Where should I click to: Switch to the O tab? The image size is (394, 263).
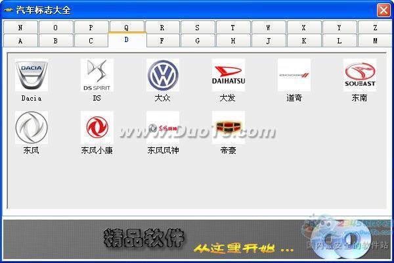pyautogui.click(x=56, y=27)
